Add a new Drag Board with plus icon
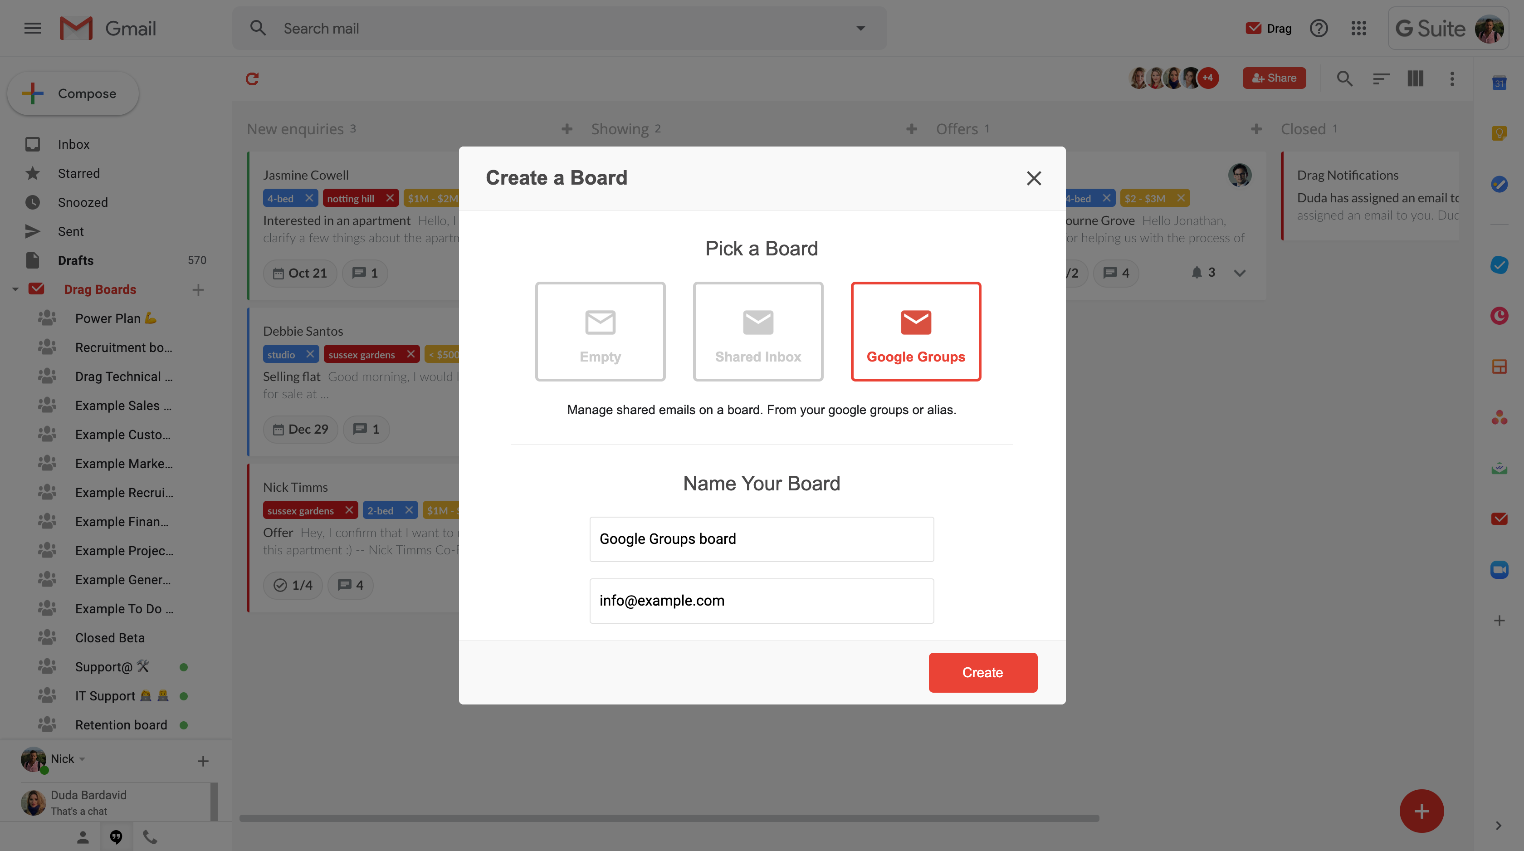This screenshot has width=1524, height=851. coord(198,289)
